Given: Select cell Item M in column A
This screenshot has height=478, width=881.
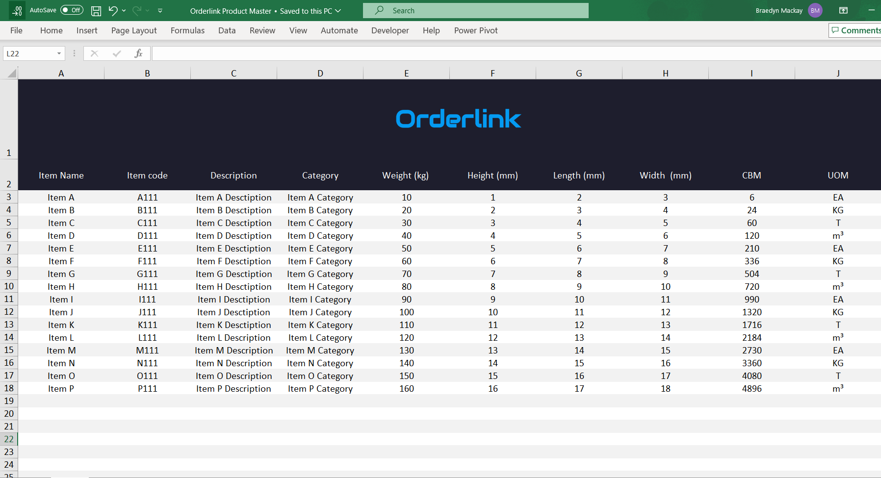Looking at the screenshot, I should pyautogui.click(x=61, y=351).
